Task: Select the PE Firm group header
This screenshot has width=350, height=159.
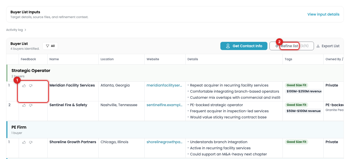Action: [x=175, y=130]
